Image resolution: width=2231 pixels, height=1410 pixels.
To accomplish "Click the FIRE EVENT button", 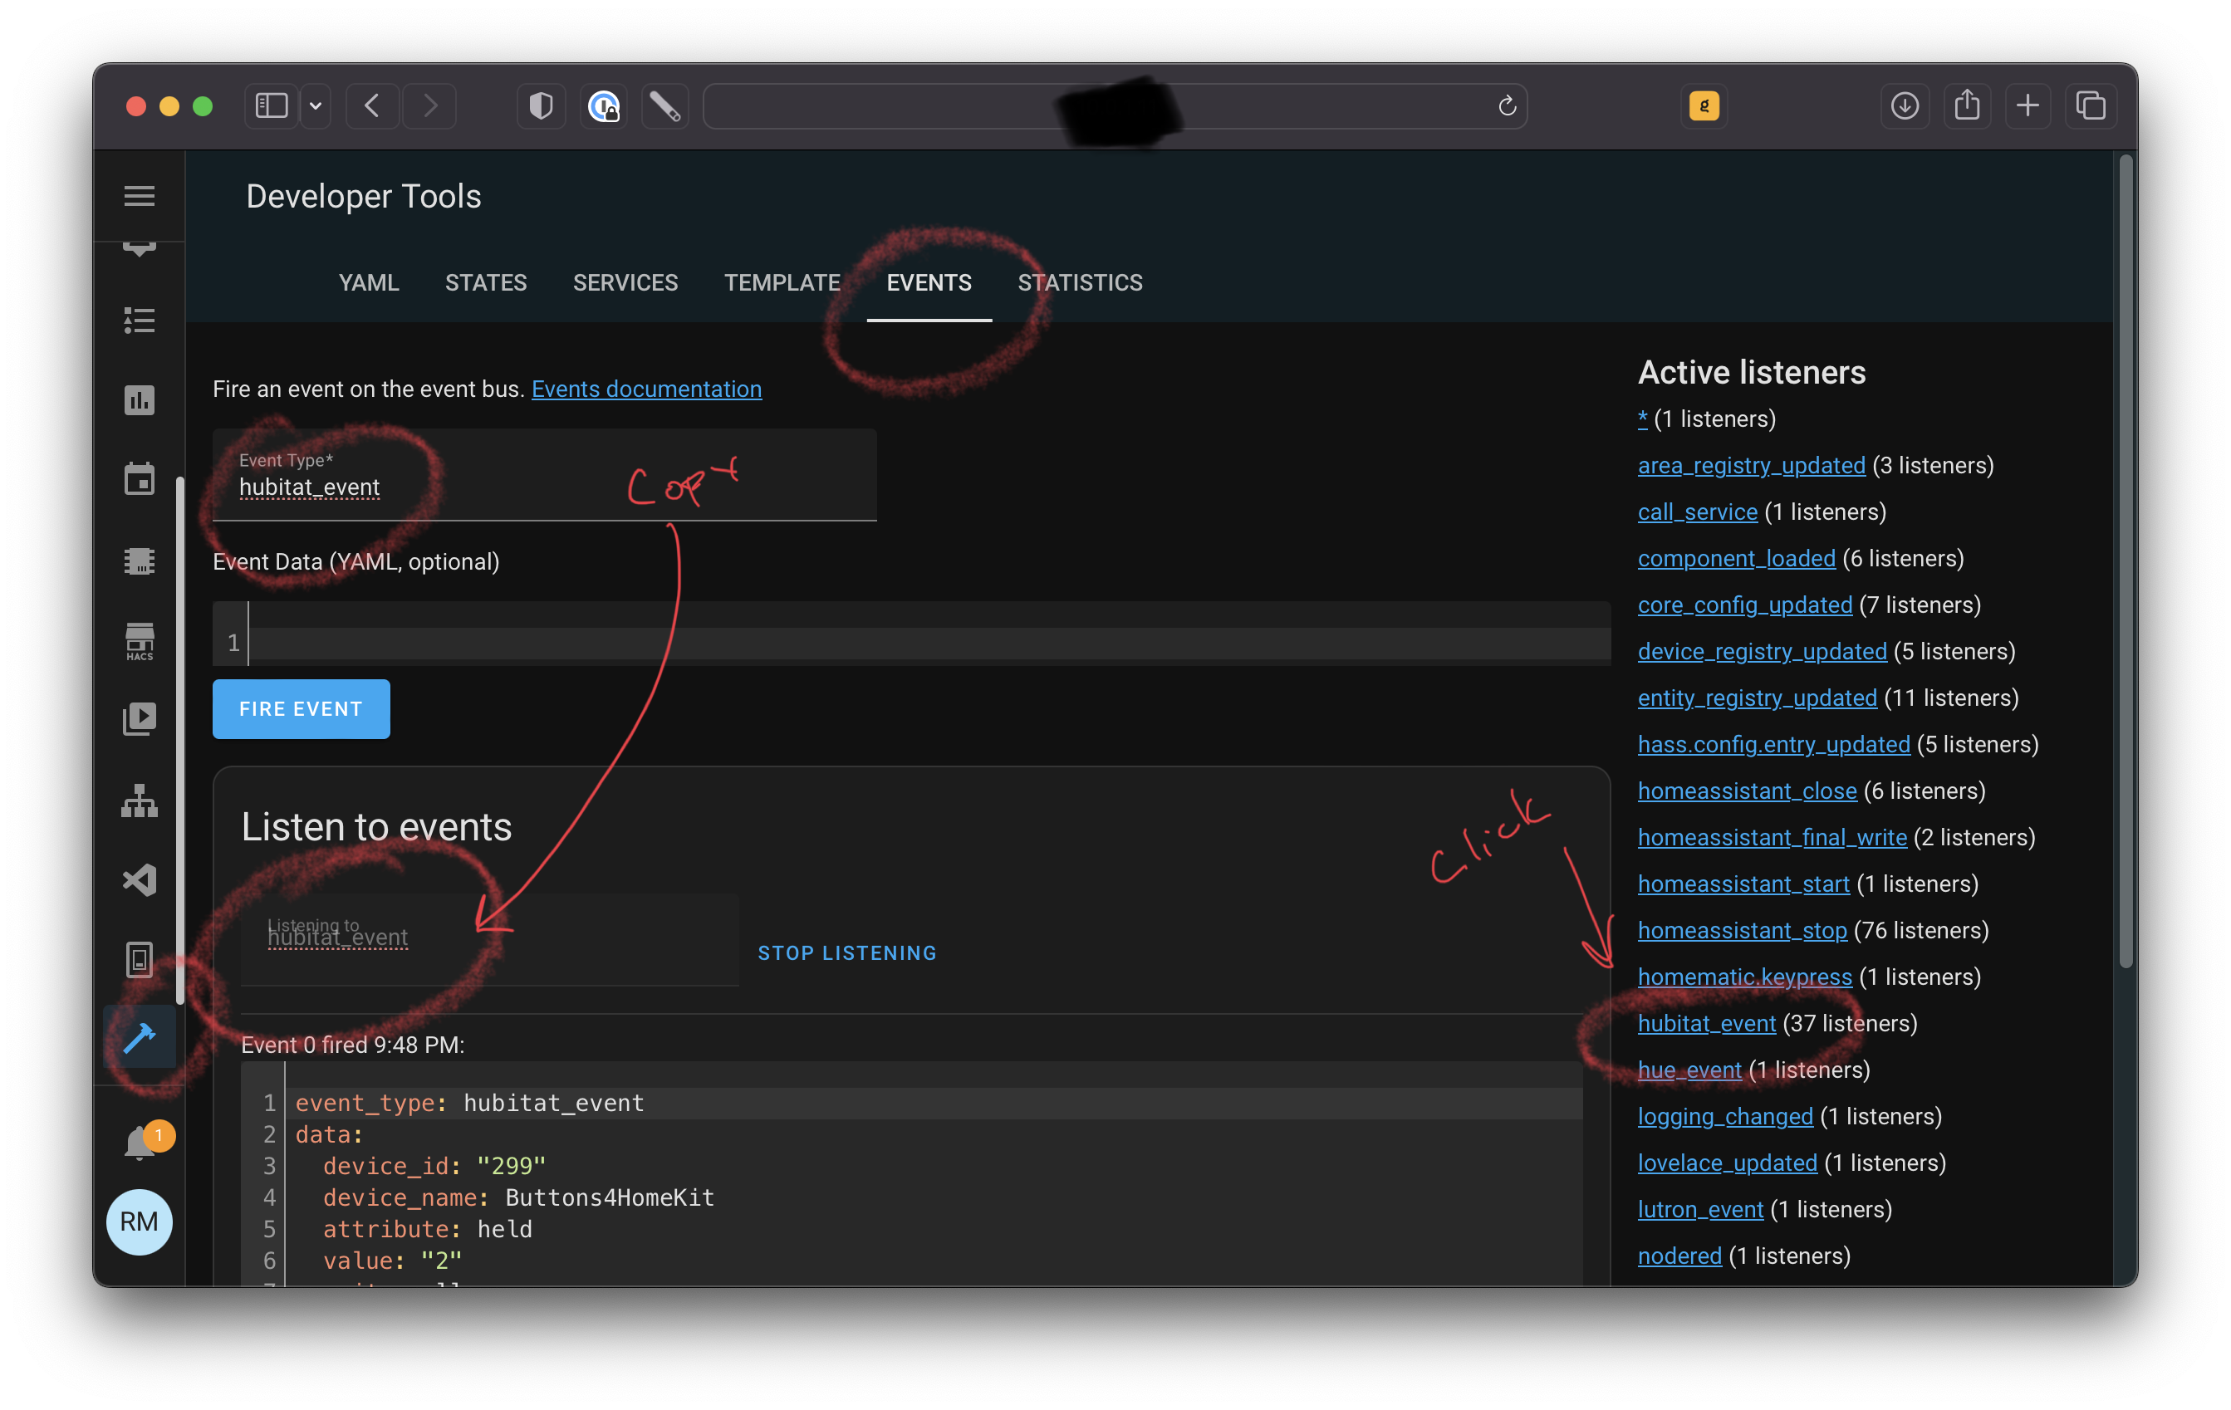I will click(x=302, y=708).
